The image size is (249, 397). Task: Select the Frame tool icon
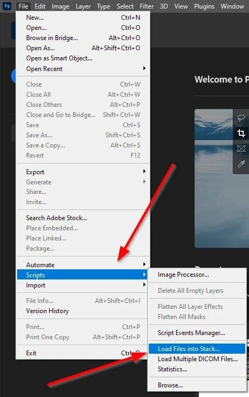[241, 149]
